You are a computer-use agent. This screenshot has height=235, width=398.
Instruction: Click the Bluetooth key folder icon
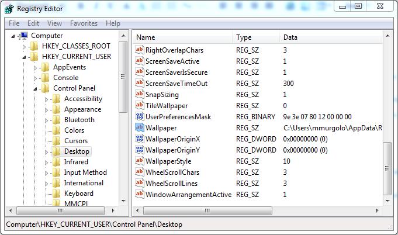coord(56,120)
